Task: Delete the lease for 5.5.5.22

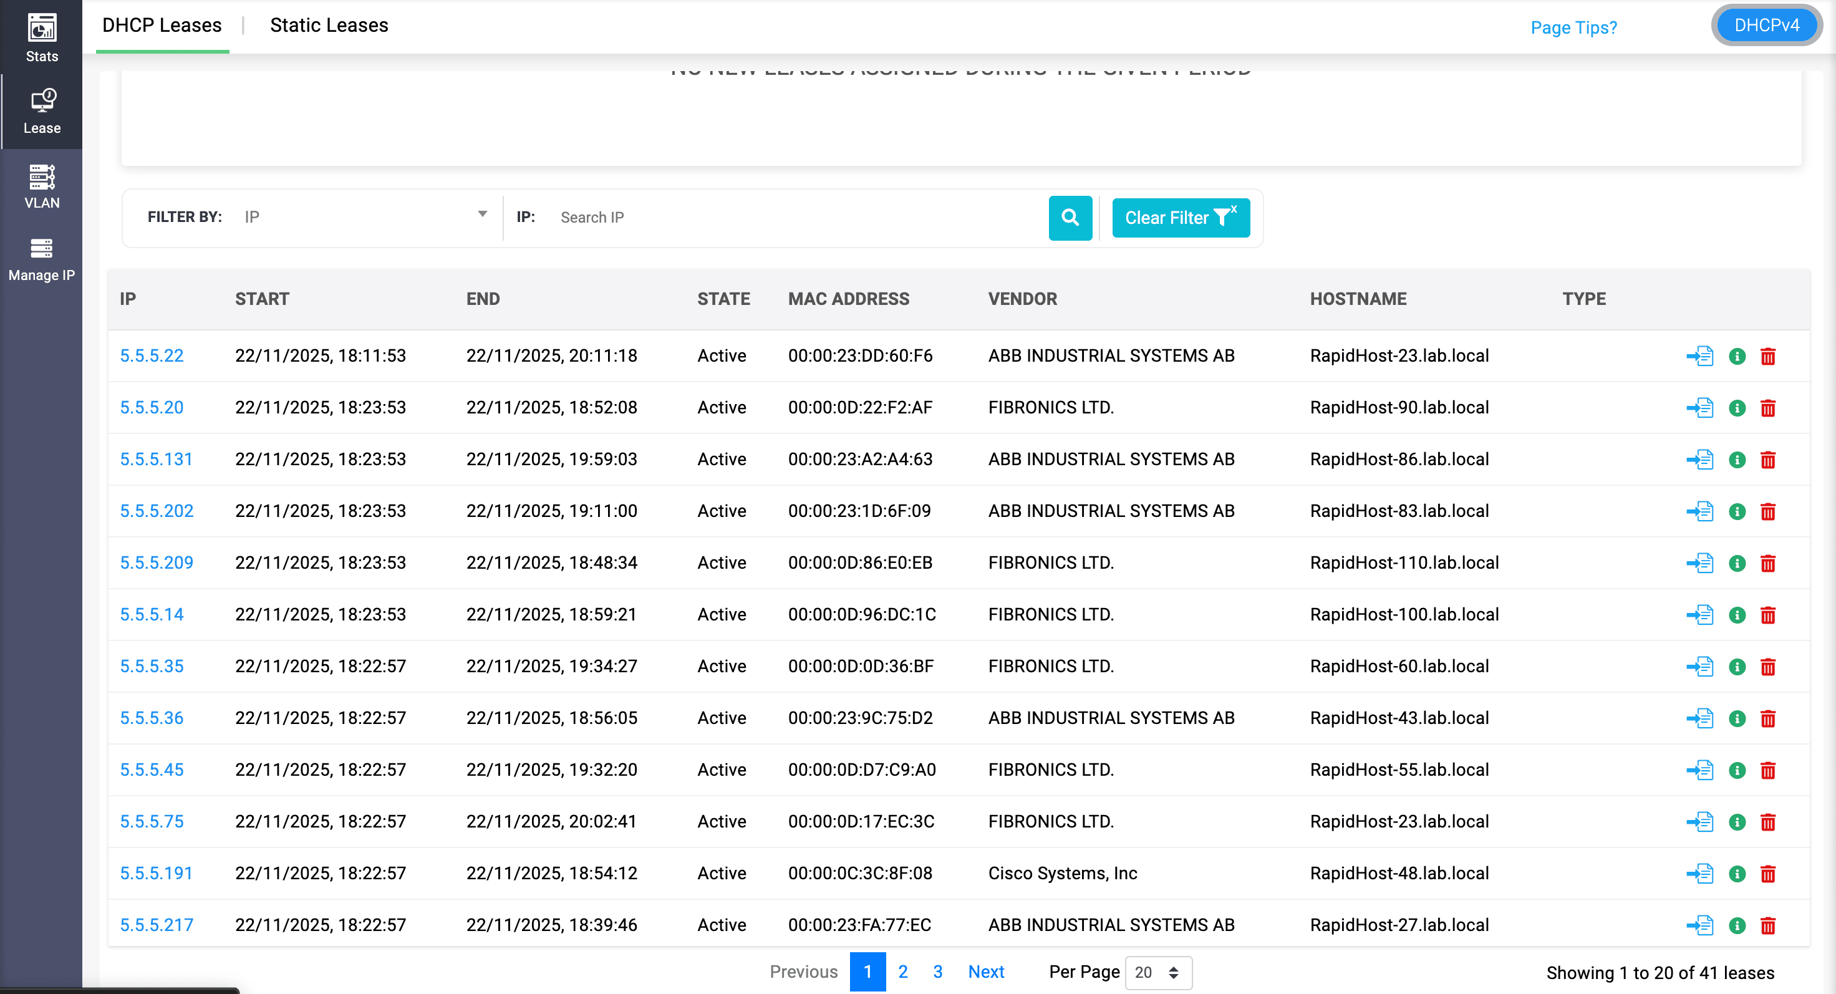Action: (x=1767, y=356)
